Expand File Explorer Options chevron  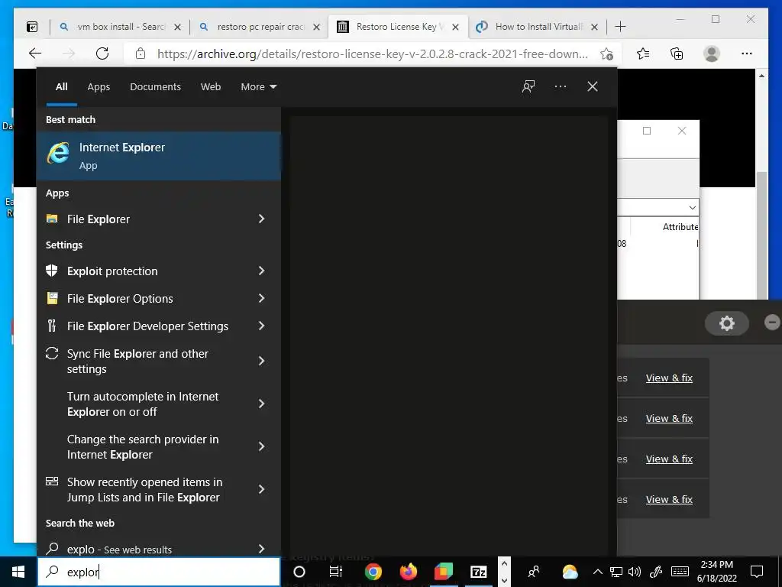tap(261, 298)
